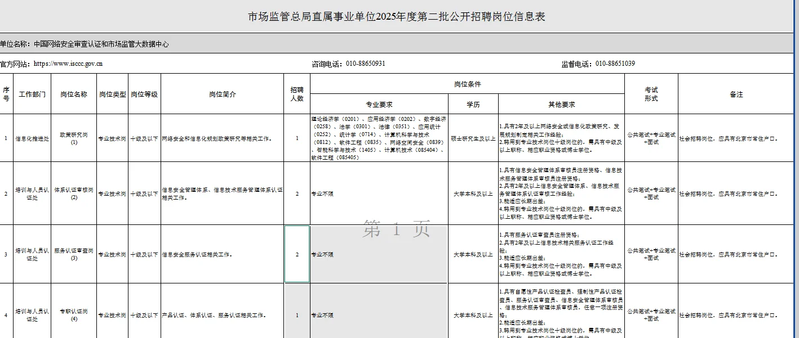This screenshot has height=338, width=799.
Task: Select 公共笔试+专业笔试+面试 in the 服务认证审查岗 row
Action: (651, 254)
